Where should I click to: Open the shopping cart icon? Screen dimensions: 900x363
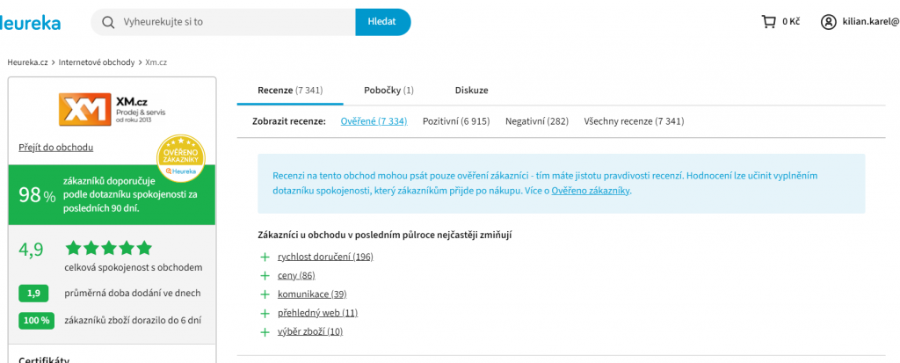pyautogui.click(x=768, y=22)
